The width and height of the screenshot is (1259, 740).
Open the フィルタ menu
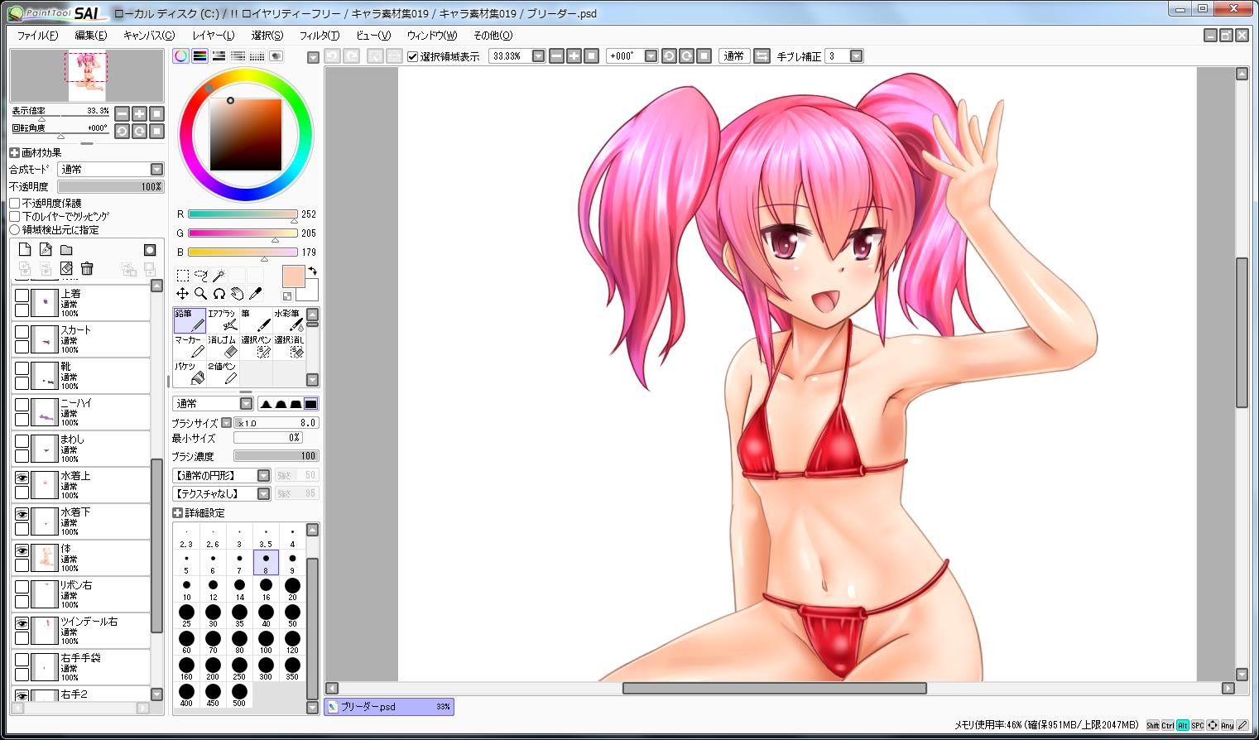click(x=319, y=36)
